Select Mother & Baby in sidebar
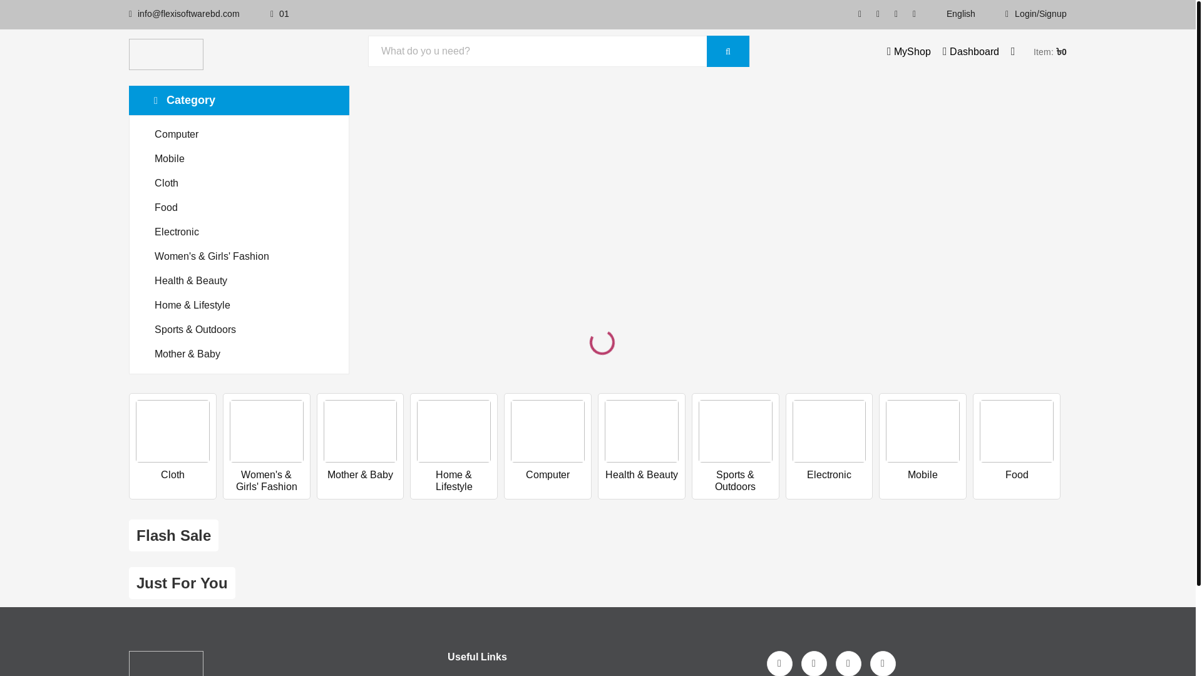This screenshot has width=1202, height=676. point(187,354)
